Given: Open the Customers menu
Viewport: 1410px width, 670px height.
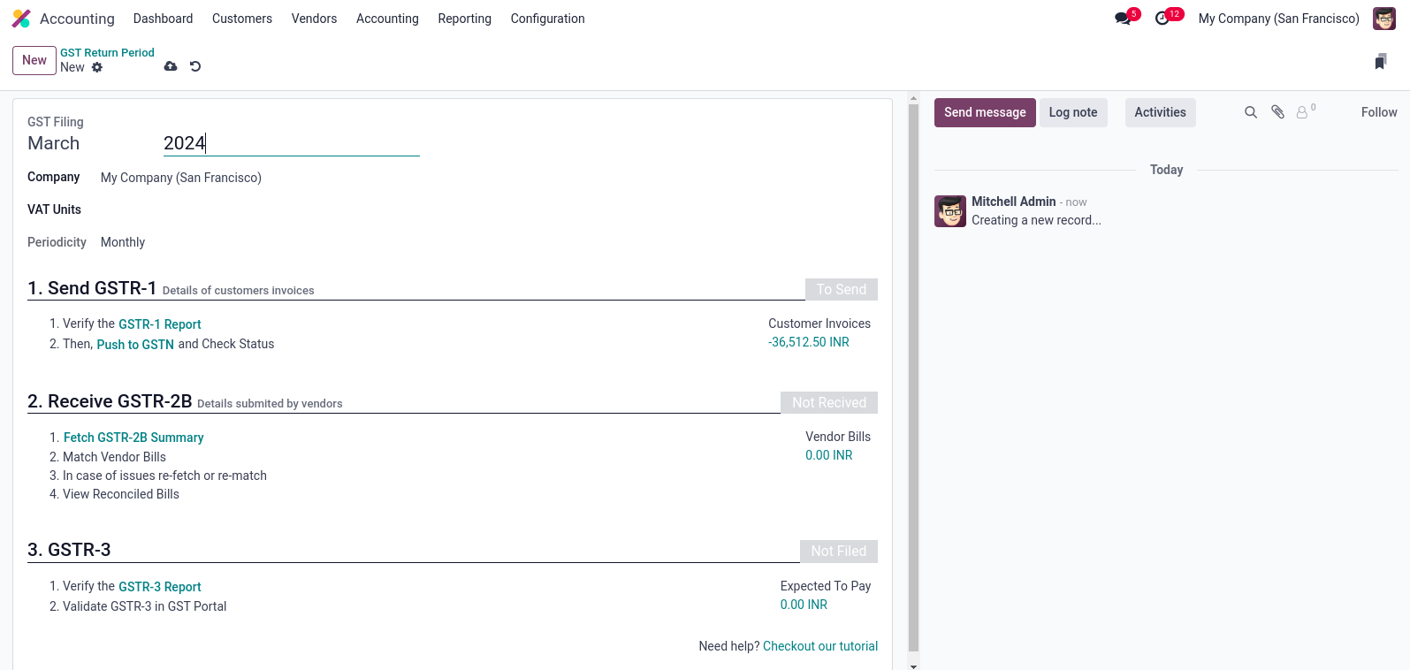Looking at the screenshot, I should pyautogui.click(x=241, y=19).
